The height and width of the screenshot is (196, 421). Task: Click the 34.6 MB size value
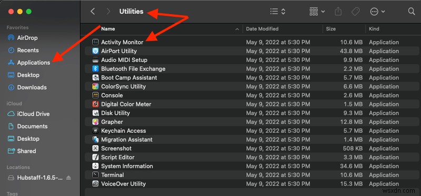pos(351,166)
